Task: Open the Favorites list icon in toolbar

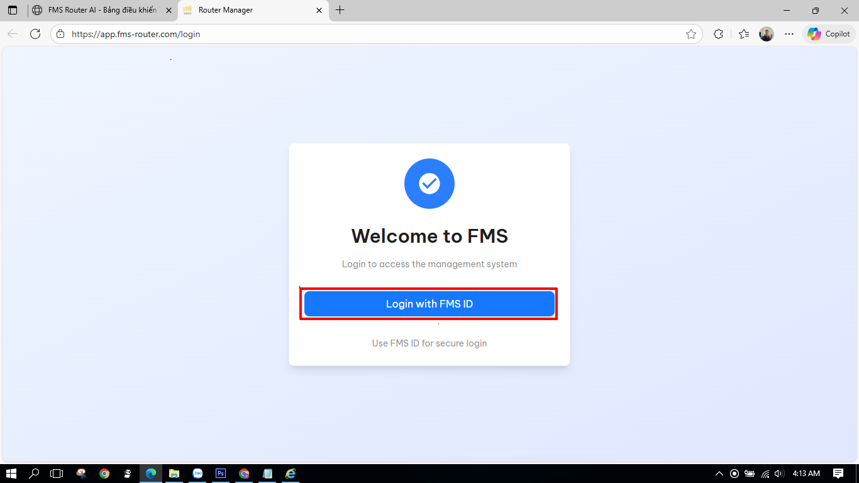Action: tap(744, 34)
